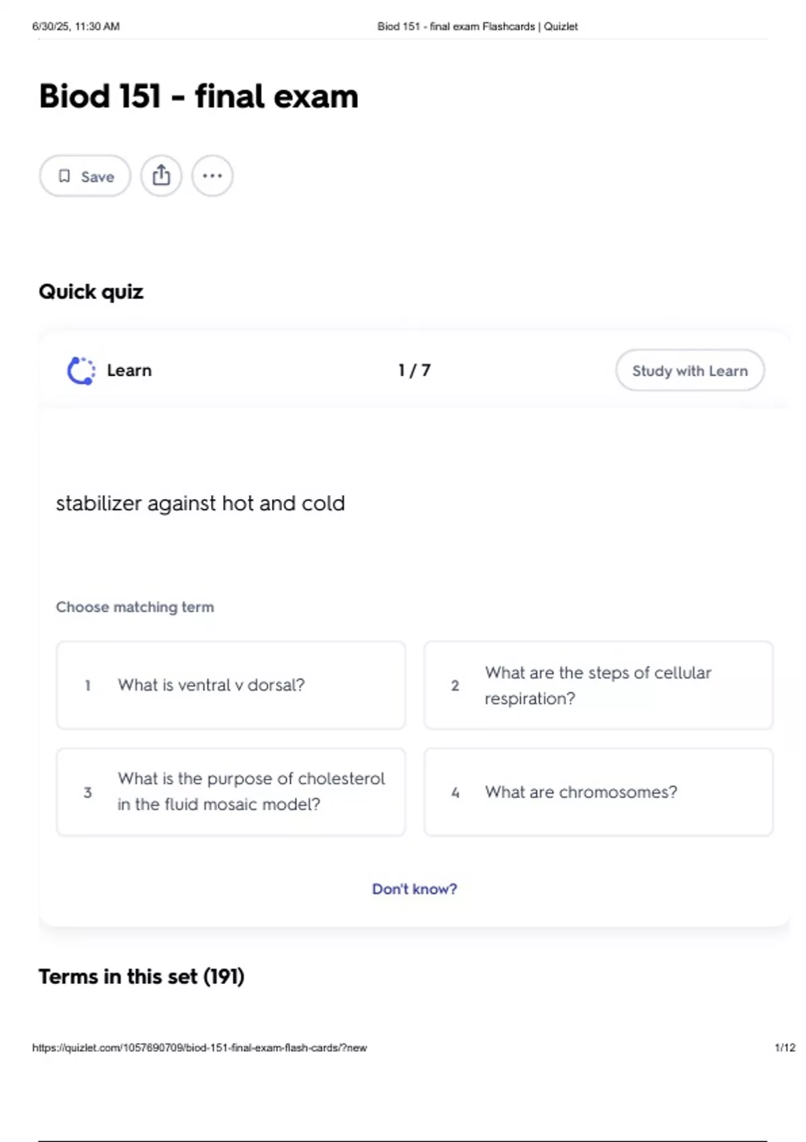Viewport: 806px width, 1142px height.
Task: Click the 'Terms in this set (191)' heading
Action: [142, 976]
